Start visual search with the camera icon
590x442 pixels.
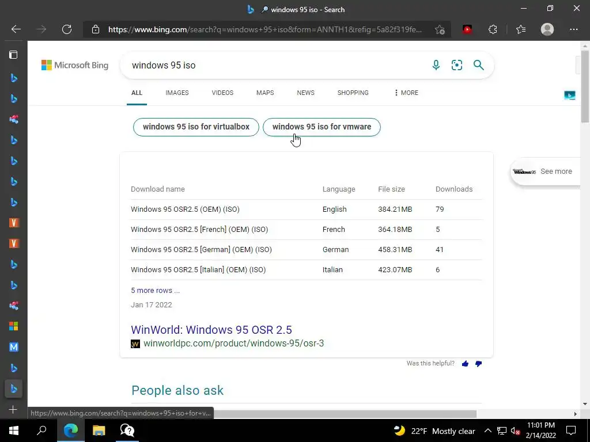pos(457,65)
